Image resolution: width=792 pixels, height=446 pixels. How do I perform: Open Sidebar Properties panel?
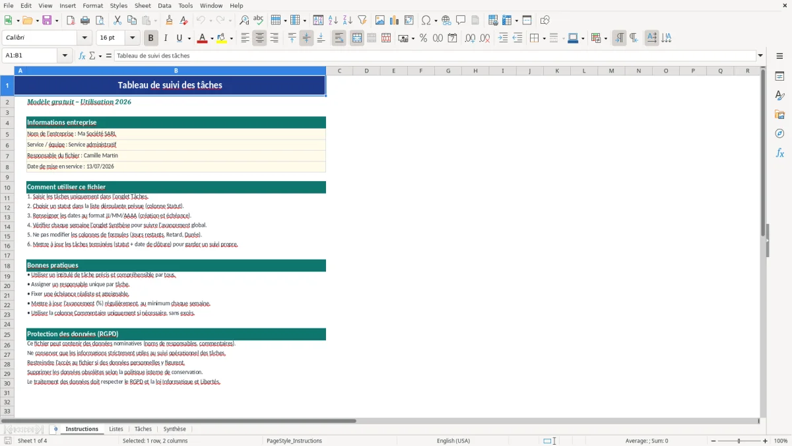coord(780,77)
